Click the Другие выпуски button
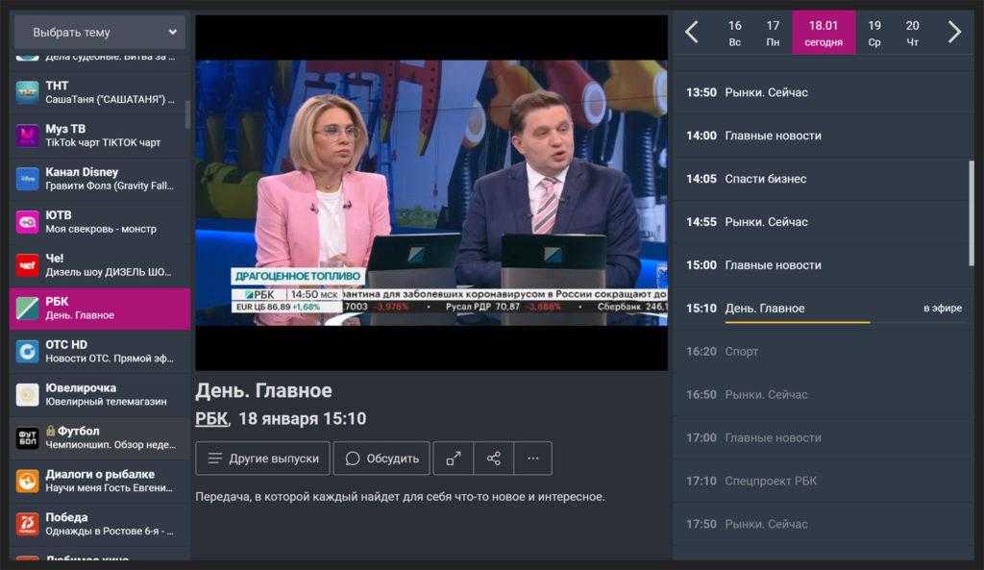Image resolution: width=984 pixels, height=570 pixels. coord(262,458)
